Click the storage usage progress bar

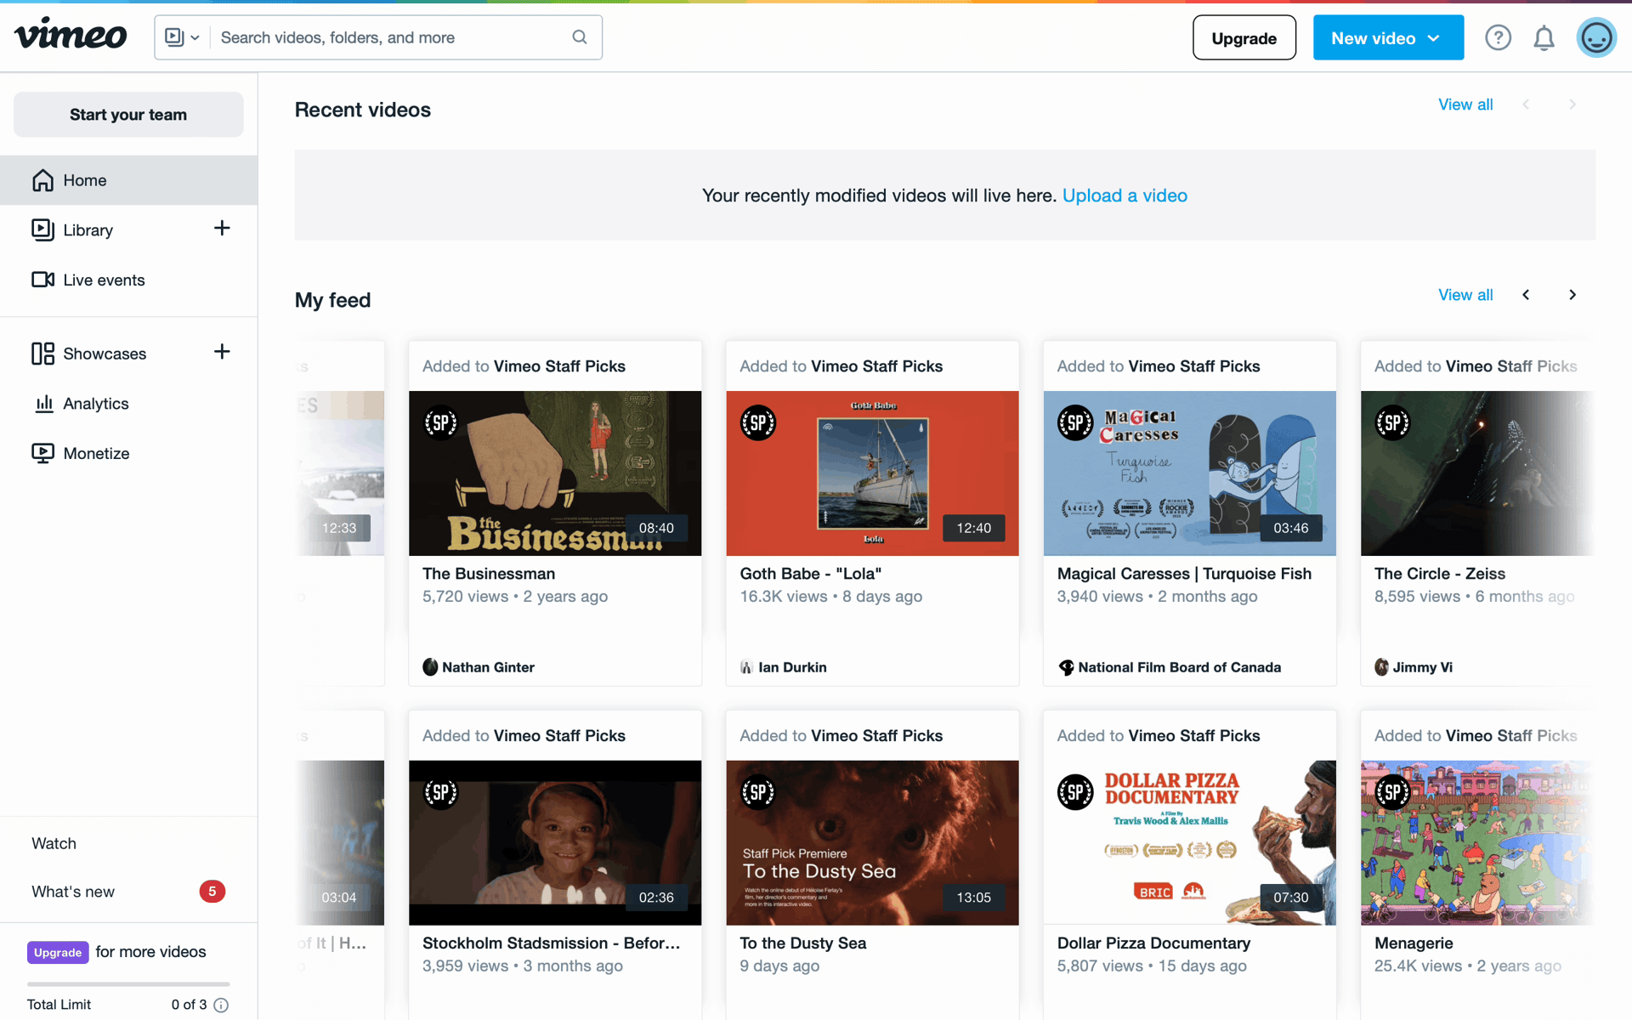(x=128, y=984)
